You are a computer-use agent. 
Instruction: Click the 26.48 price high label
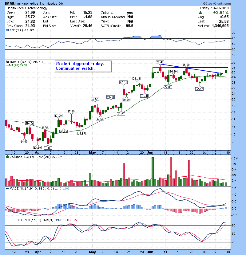(160, 62)
